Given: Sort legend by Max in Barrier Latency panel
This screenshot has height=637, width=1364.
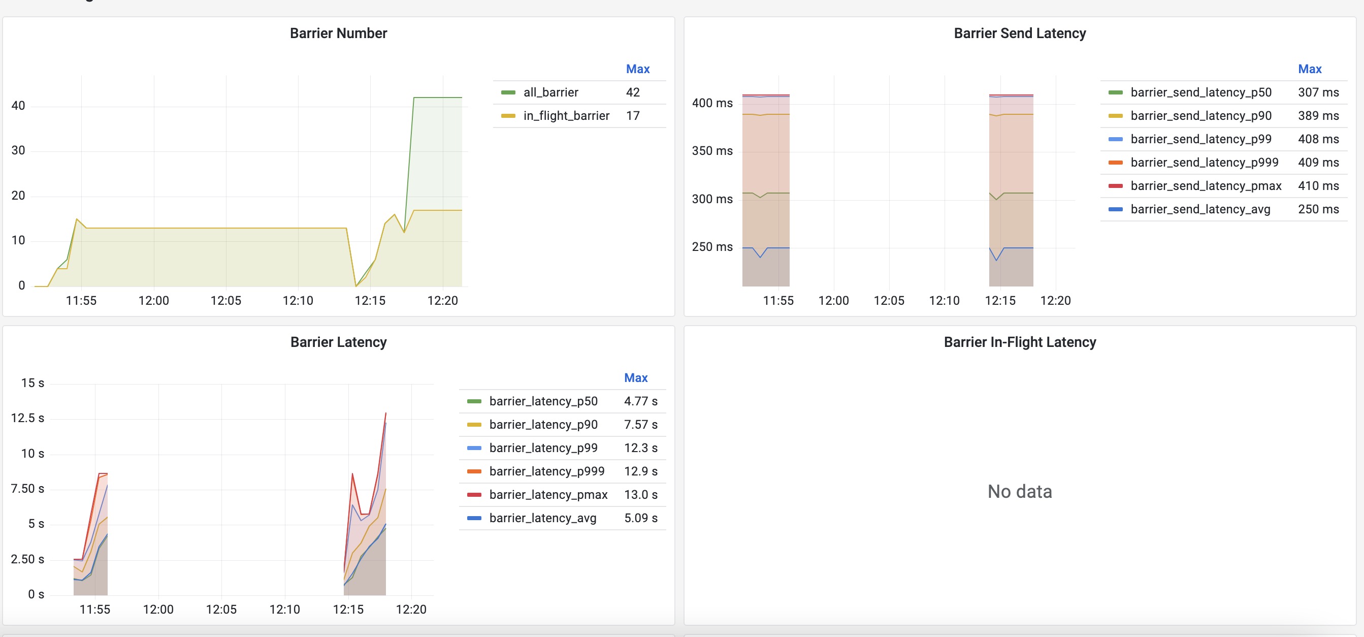Looking at the screenshot, I should 637,377.
